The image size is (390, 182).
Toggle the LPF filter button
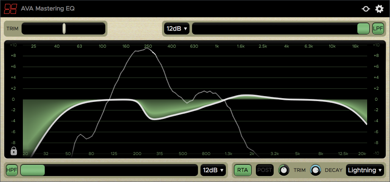pyautogui.click(x=378, y=29)
